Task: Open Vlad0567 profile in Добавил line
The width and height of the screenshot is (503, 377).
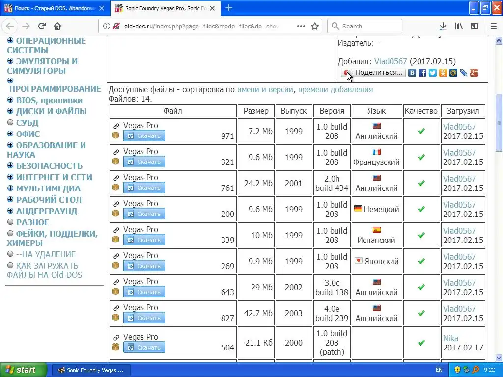Action: 391,61
